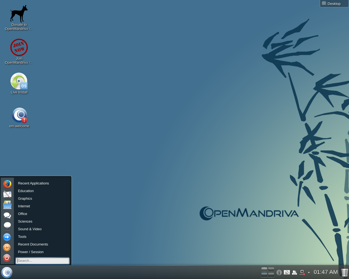
Task: Open the om-welcome desktop icon
Action: click(x=19, y=115)
